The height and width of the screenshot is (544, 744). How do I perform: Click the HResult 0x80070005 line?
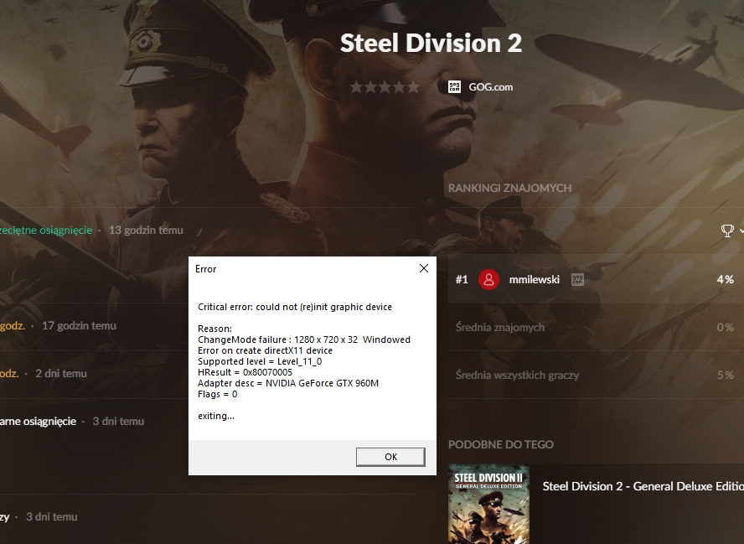(x=245, y=373)
